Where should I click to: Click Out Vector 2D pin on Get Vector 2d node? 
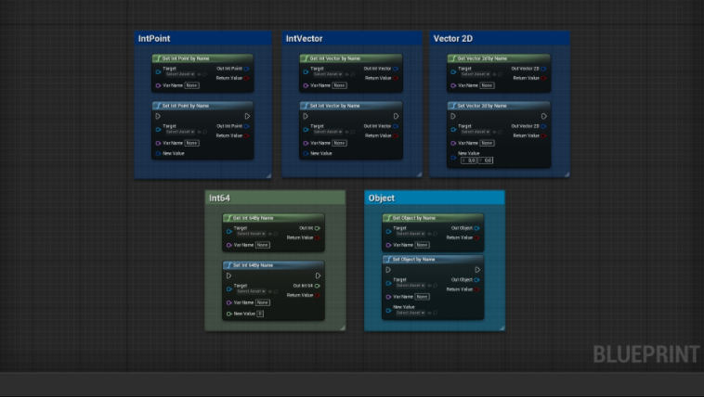(543, 69)
